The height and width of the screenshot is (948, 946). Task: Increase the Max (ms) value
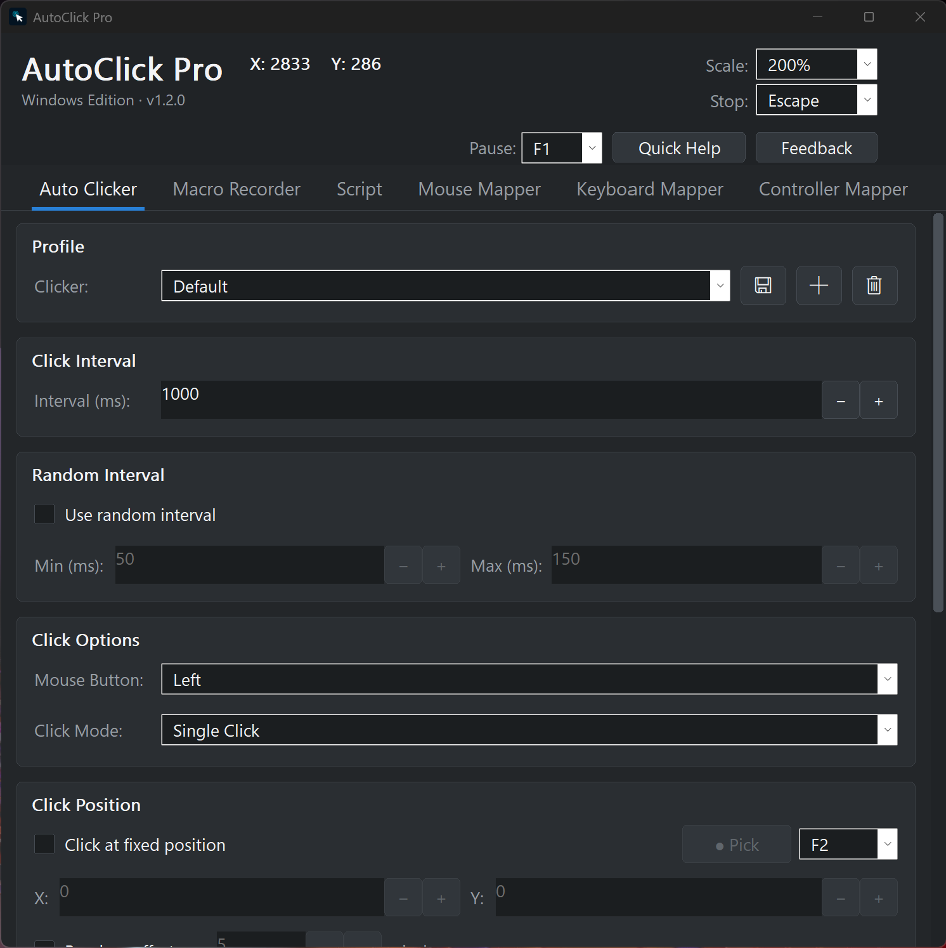pos(879,565)
